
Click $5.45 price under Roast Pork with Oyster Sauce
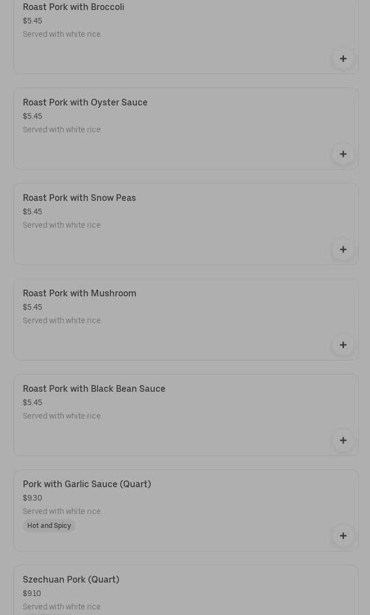click(x=32, y=116)
